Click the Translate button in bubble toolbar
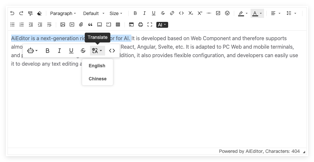Image resolution: width=314 pixels, height=162 pixels. [x=97, y=51]
